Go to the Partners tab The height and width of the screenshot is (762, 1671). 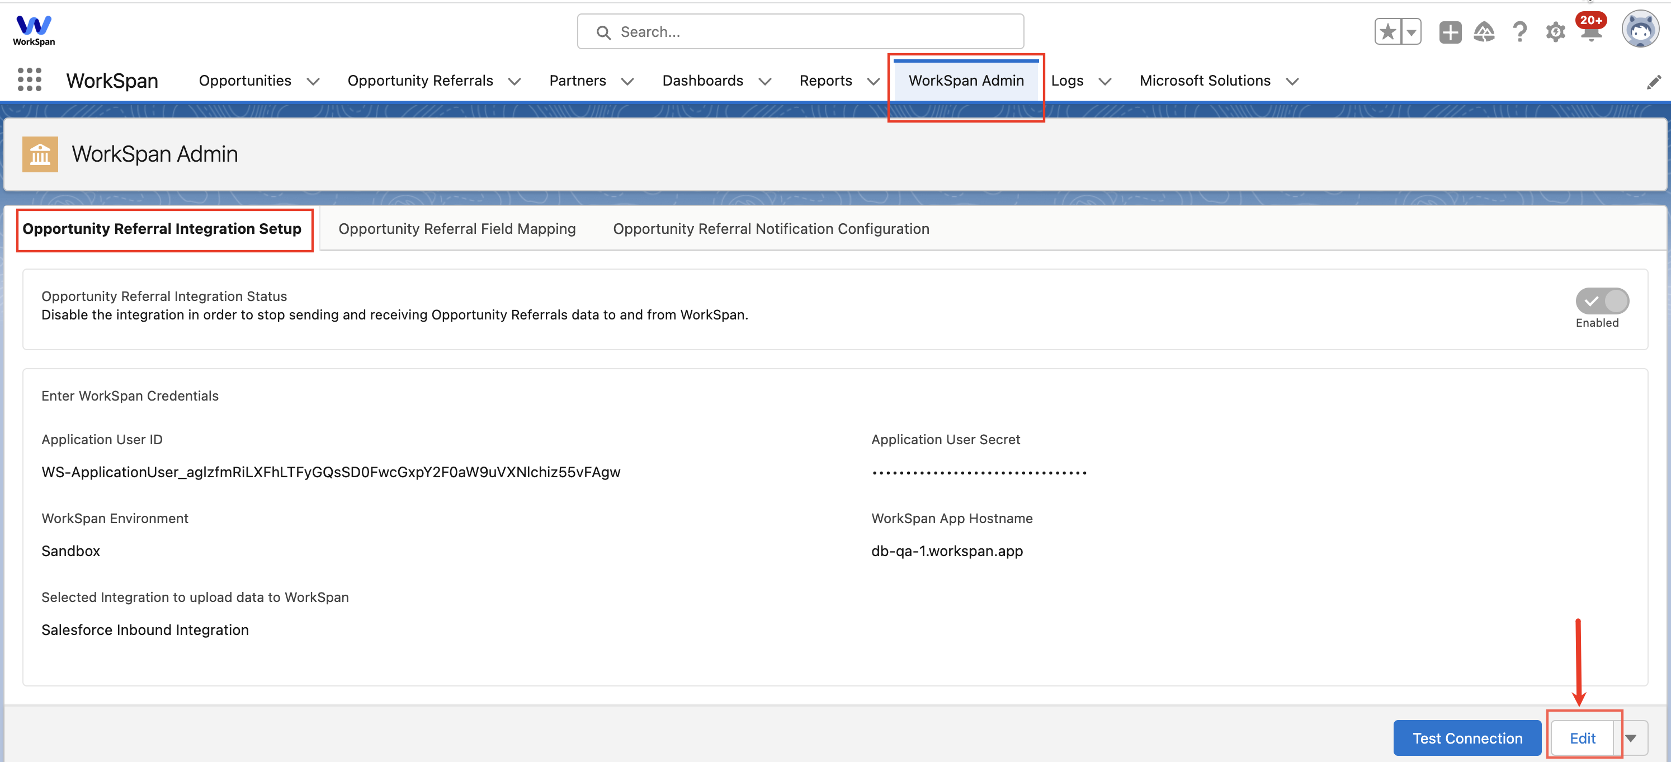point(577,81)
